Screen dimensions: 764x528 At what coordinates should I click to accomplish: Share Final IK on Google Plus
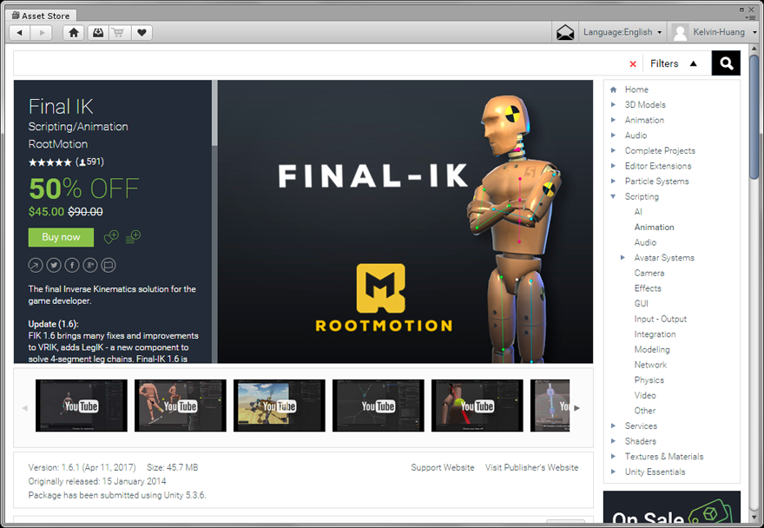click(89, 265)
